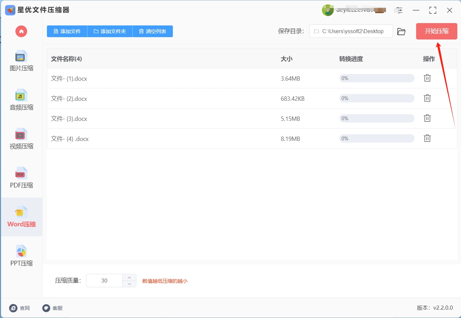Click 添加文件 add file button
The width and height of the screenshot is (461, 318).
coord(67,31)
